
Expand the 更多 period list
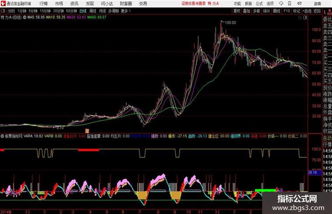click(126, 11)
